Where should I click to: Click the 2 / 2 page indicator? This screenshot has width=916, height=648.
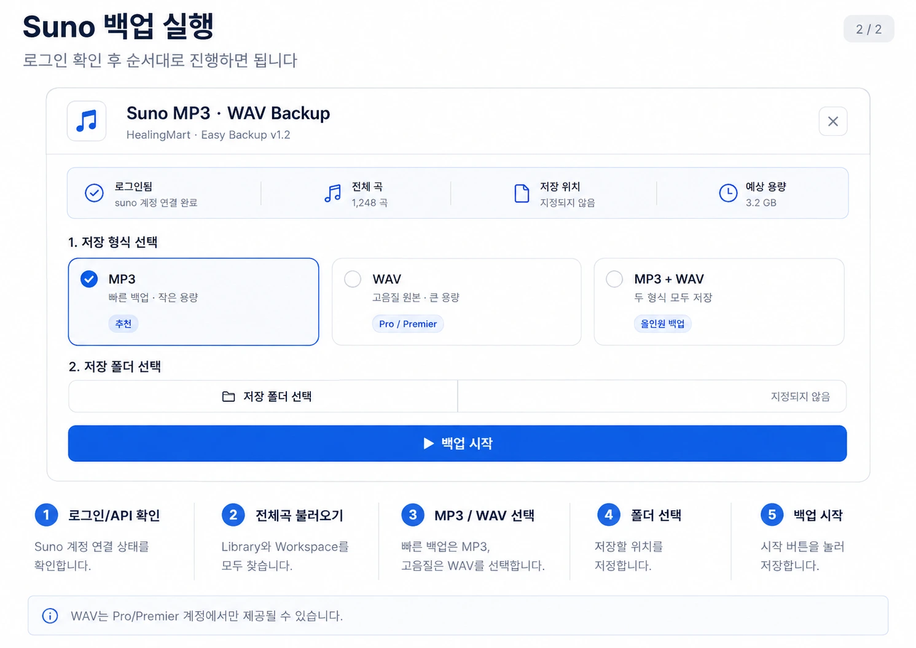[869, 29]
